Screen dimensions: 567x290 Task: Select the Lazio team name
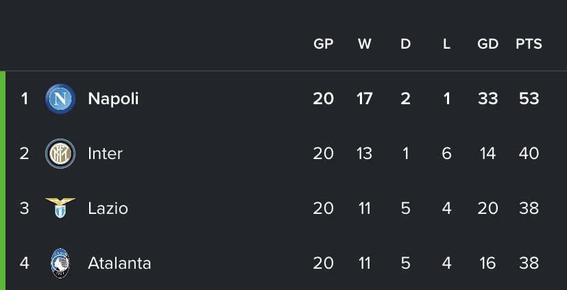(x=108, y=208)
